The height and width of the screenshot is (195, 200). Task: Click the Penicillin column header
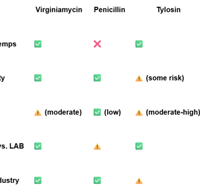point(109,10)
